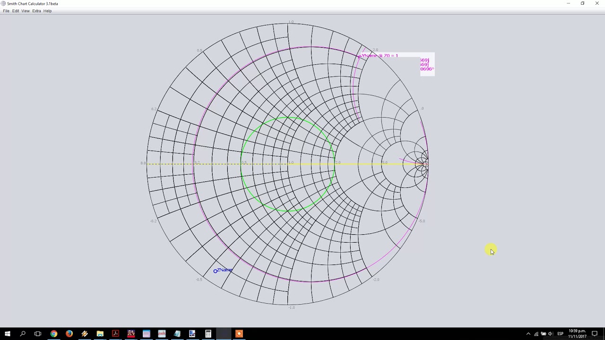Open the File menu
This screenshot has height=340, width=605.
(x=6, y=11)
